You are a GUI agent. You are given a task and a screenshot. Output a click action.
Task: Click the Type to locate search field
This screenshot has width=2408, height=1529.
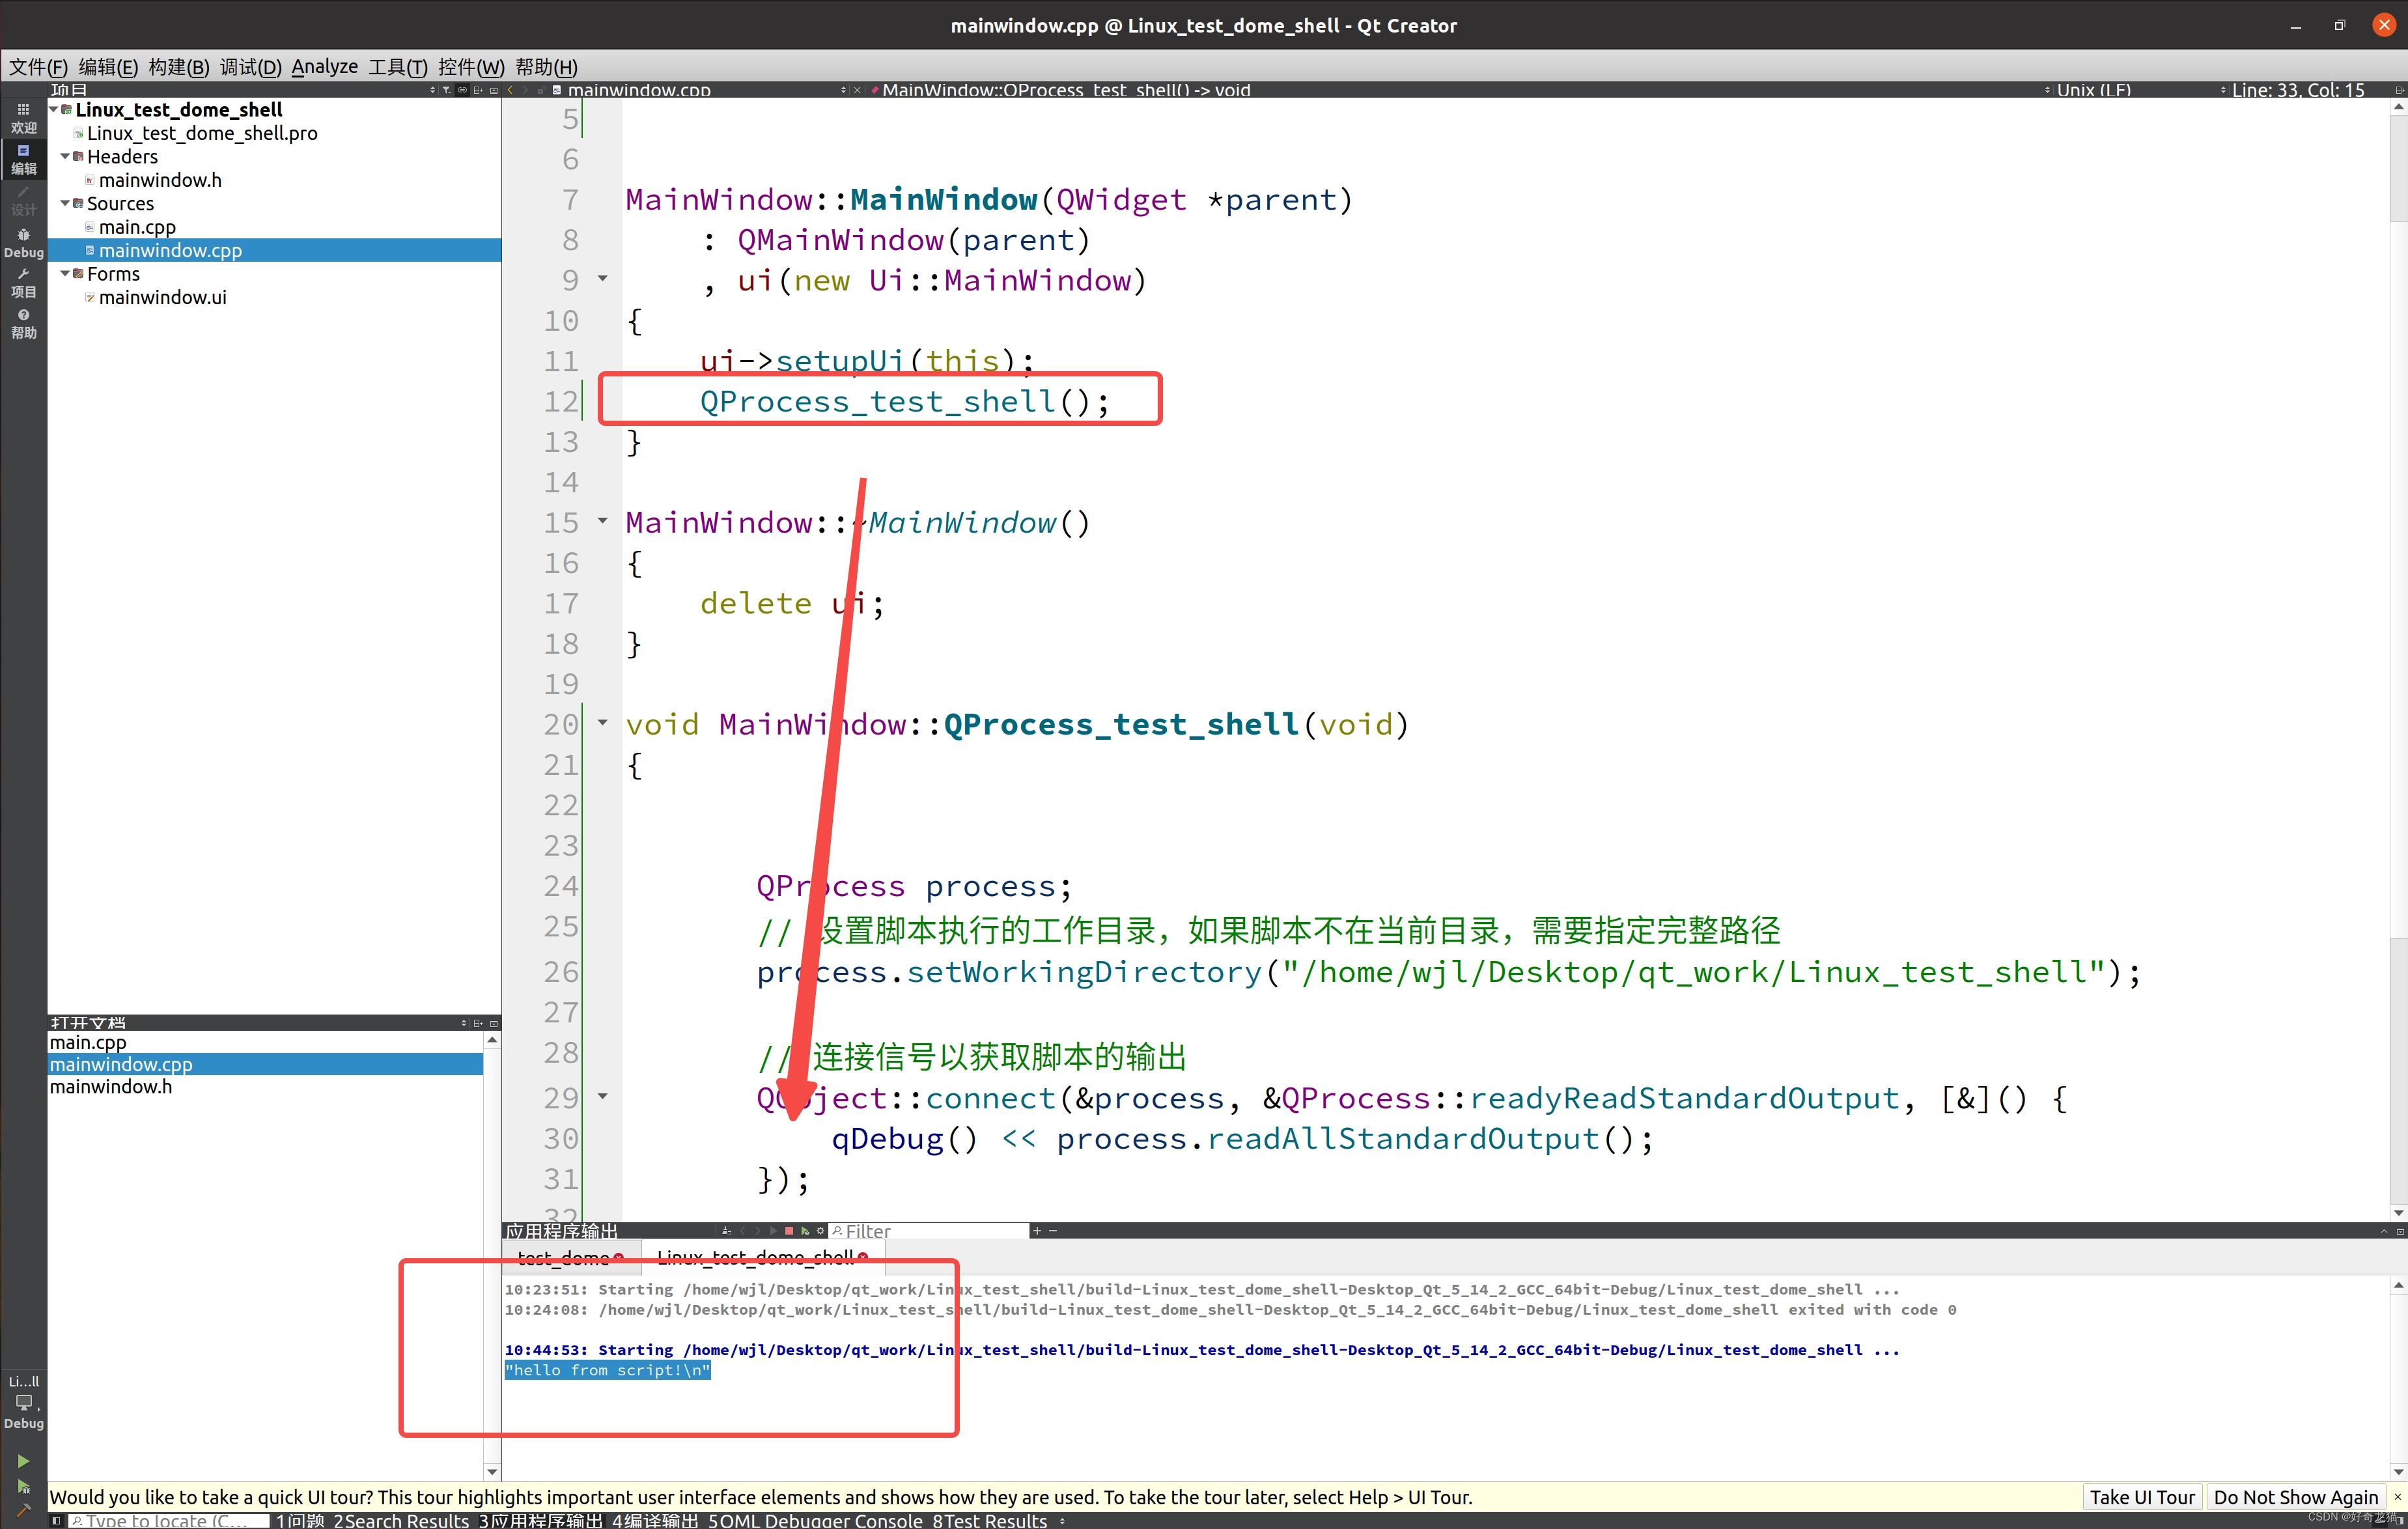(x=168, y=1520)
